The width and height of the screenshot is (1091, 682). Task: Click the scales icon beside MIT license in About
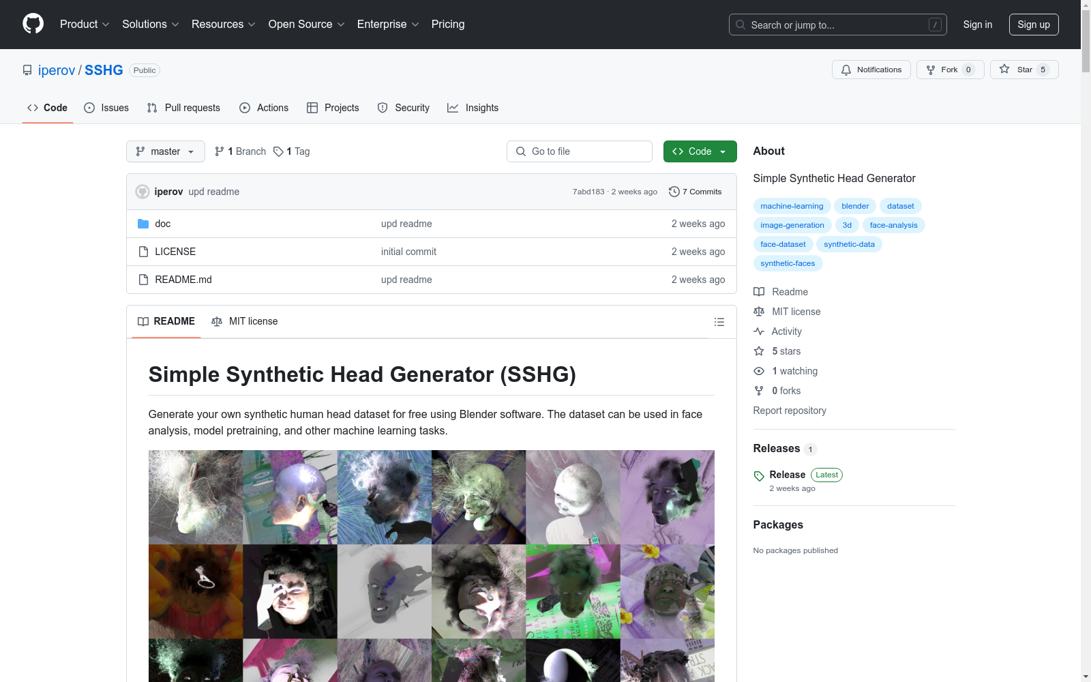[759, 312]
